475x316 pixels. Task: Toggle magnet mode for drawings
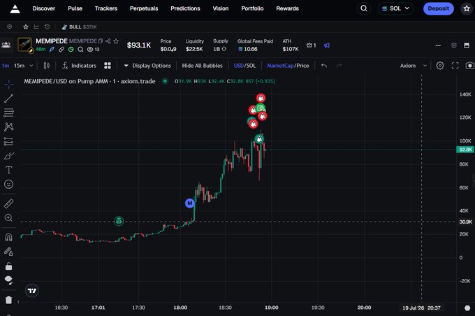pyautogui.click(x=9, y=237)
